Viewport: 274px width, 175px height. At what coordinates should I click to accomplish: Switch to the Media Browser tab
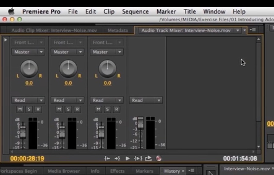tap(64, 171)
